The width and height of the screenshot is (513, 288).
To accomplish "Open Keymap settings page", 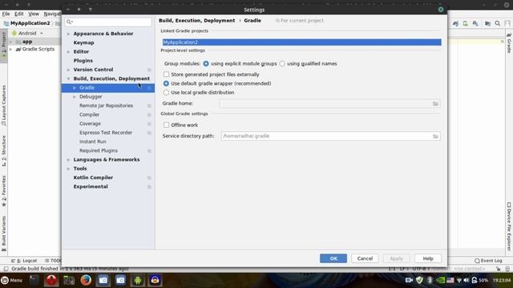I will (x=83, y=42).
